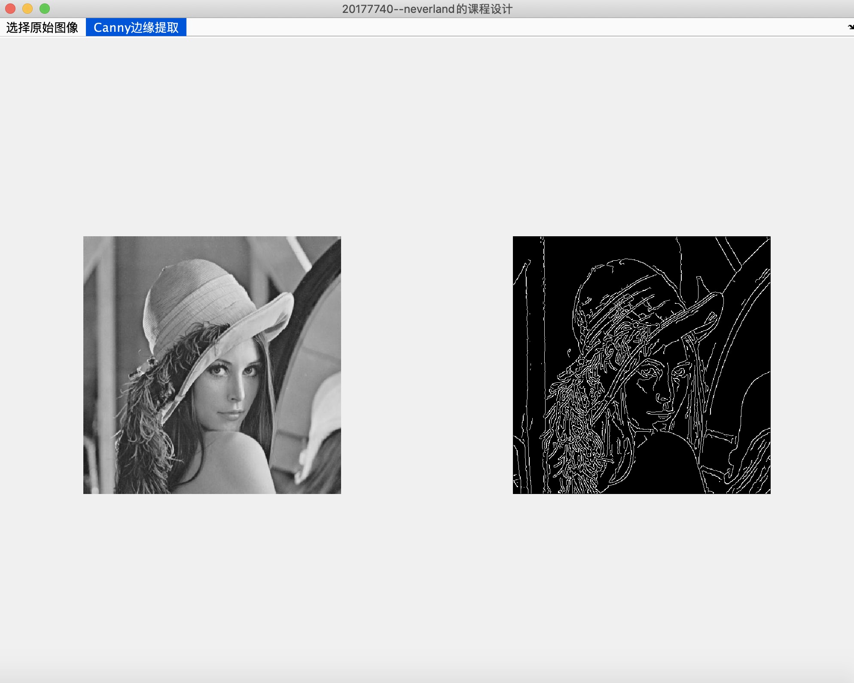
Task: Expand the menu bar overflow arrow
Action: pyautogui.click(x=850, y=27)
